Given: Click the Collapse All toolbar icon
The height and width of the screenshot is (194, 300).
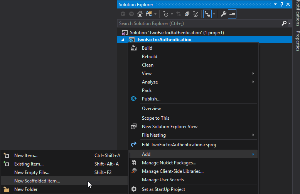Looking at the screenshot, I should (187, 14).
